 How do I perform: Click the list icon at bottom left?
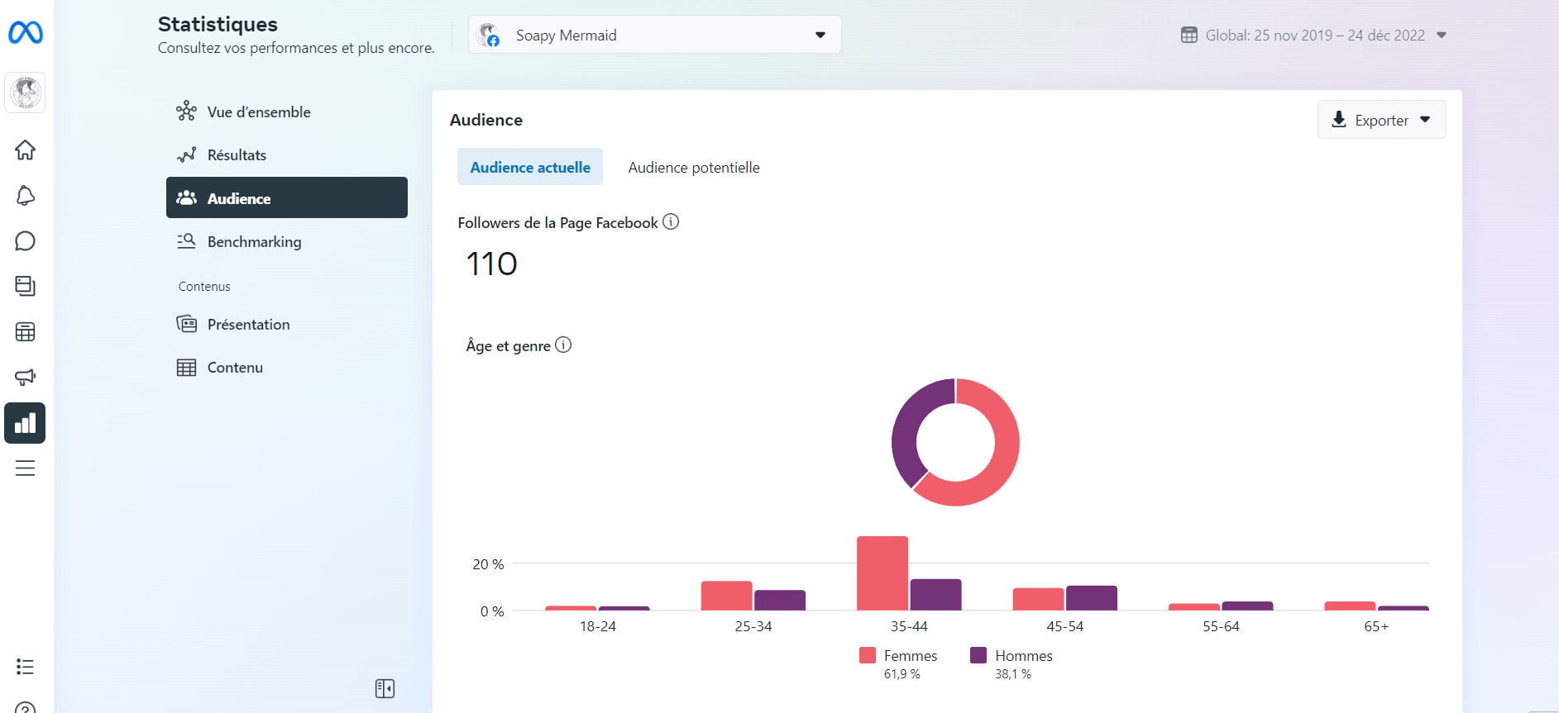pos(25,667)
